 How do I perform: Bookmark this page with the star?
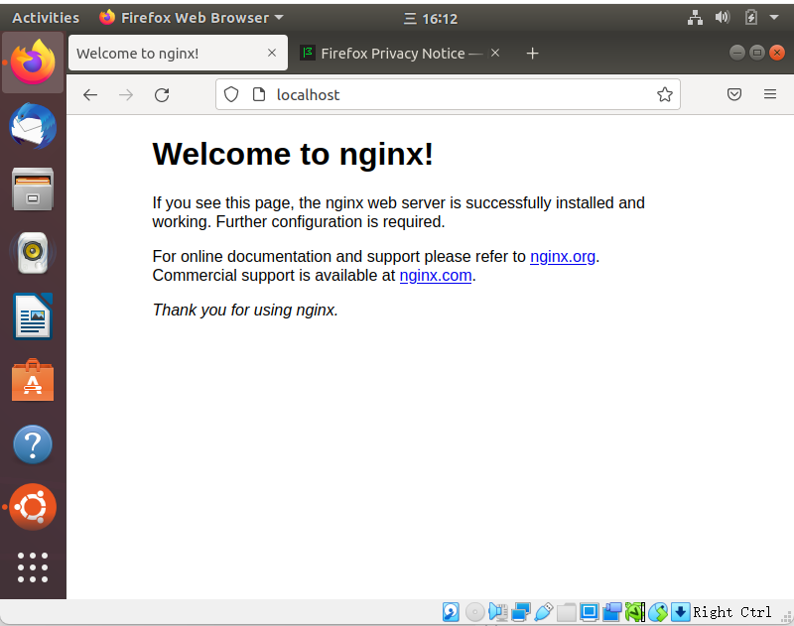[664, 94]
